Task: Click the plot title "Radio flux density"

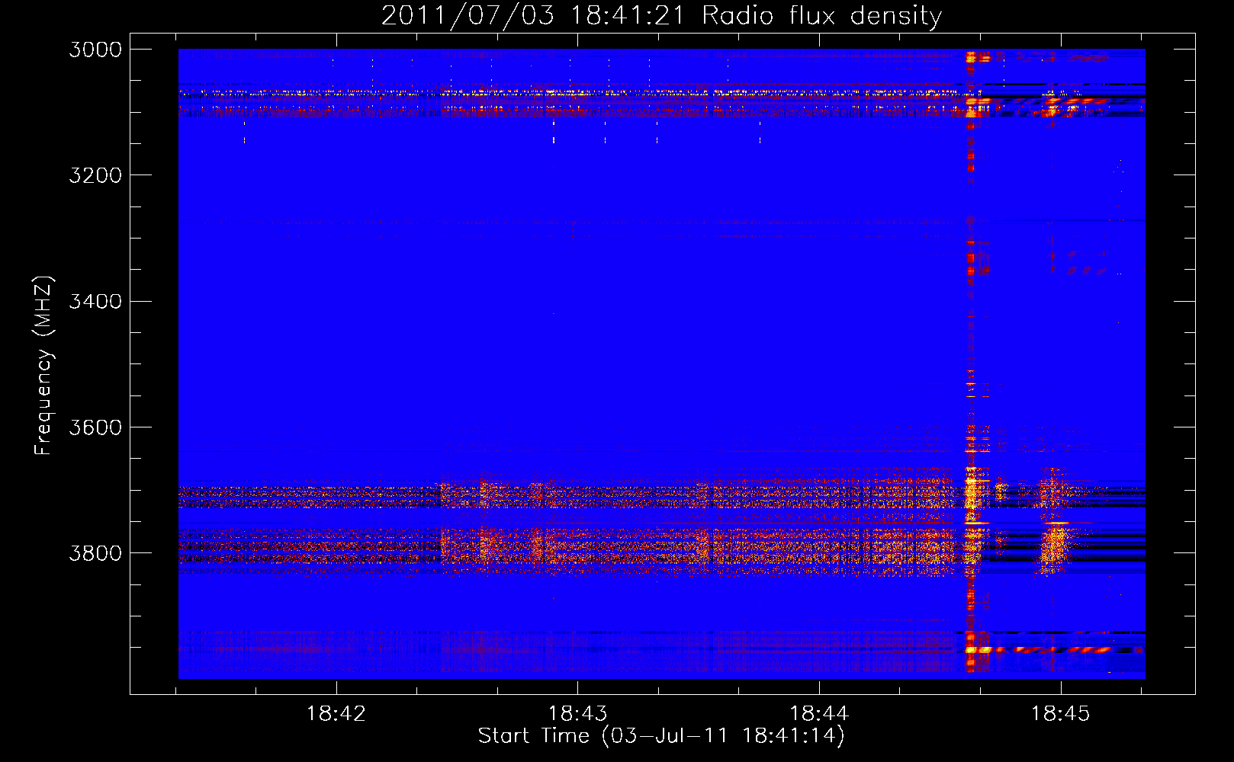Action: 822,16
